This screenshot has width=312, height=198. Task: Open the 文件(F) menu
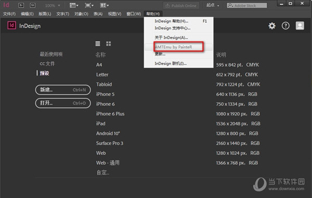[9, 14]
